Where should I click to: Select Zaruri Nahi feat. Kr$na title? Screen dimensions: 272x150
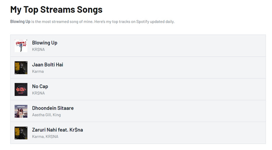[57, 130]
